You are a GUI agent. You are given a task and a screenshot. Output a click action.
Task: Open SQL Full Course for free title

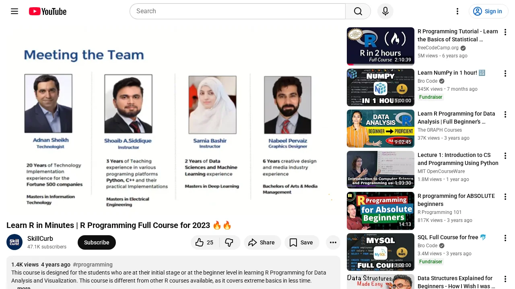click(x=452, y=237)
